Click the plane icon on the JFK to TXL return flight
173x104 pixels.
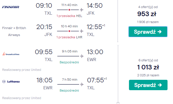[x=82, y=31]
